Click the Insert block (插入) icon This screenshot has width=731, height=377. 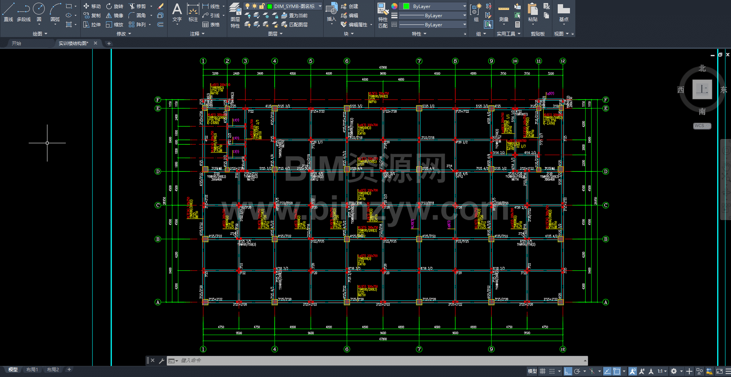point(331,11)
